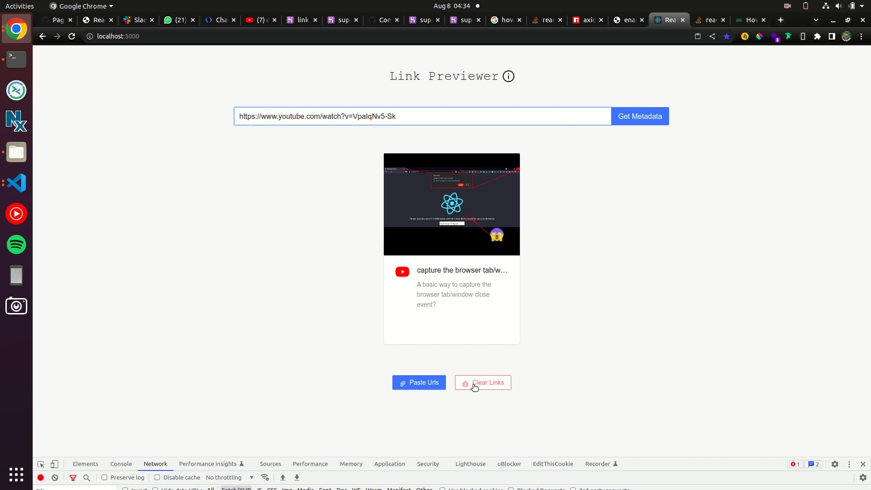
Task: Toggle the network filter icon
Action: tap(73, 478)
